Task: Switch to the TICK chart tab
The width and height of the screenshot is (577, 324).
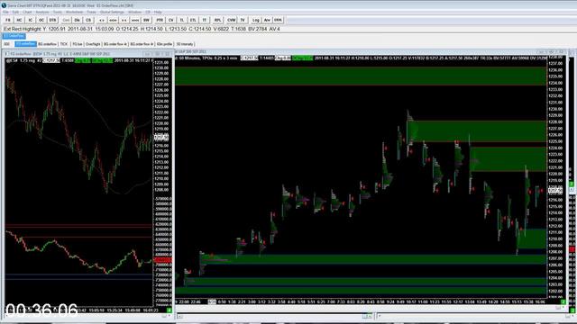Action: (x=64, y=44)
